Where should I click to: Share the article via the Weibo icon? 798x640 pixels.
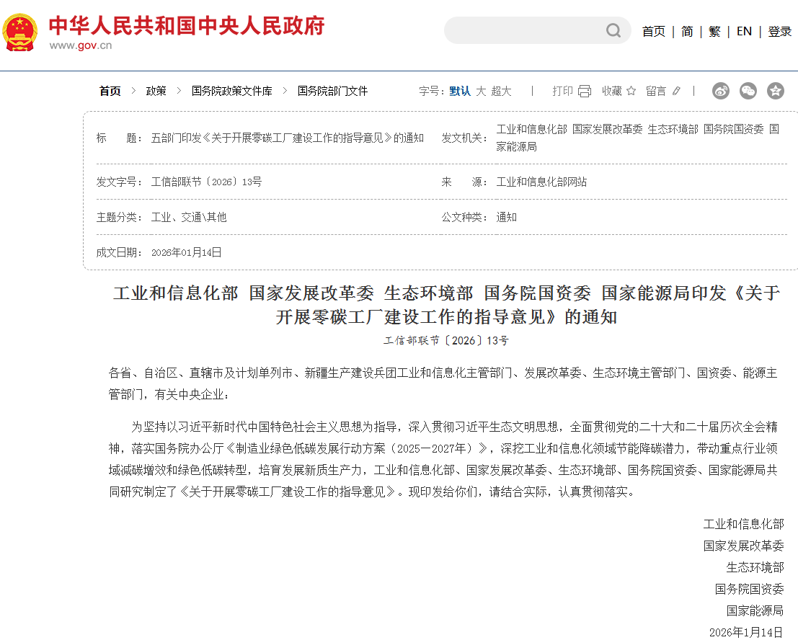click(721, 91)
